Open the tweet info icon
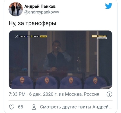121x113 pixels. (109, 94)
